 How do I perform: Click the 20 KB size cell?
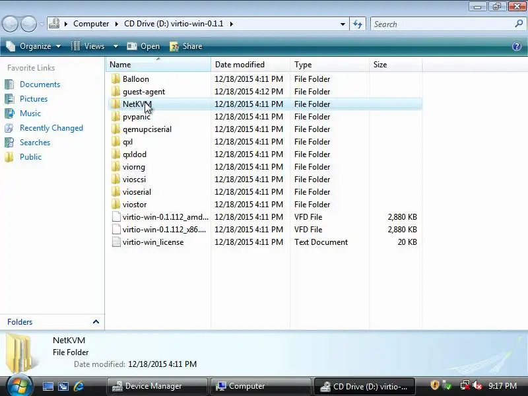pos(407,242)
